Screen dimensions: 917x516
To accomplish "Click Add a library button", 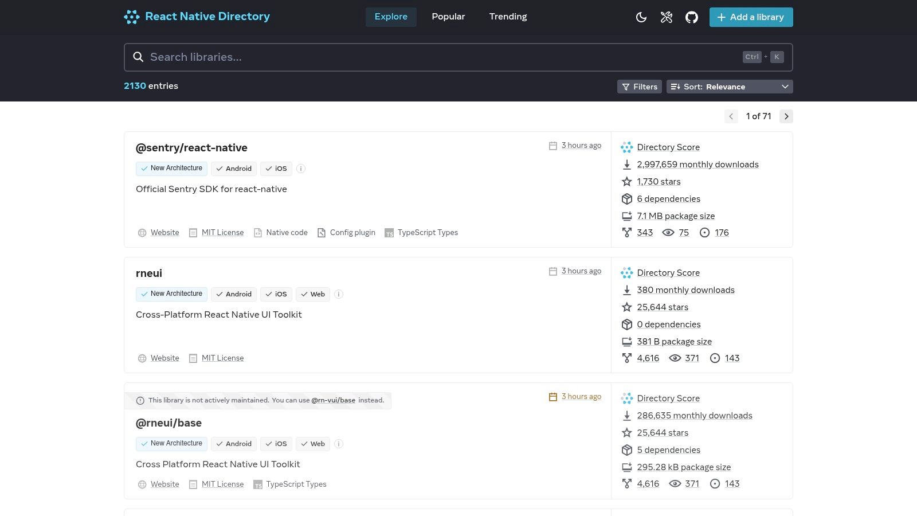I will (751, 17).
